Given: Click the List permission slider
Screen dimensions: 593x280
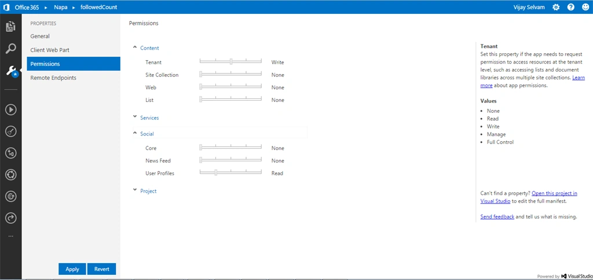Looking at the screenshot, I should tap(230, 100).
